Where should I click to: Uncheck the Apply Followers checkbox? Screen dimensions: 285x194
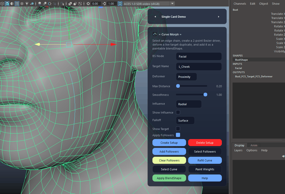click(x=178, y=135)
